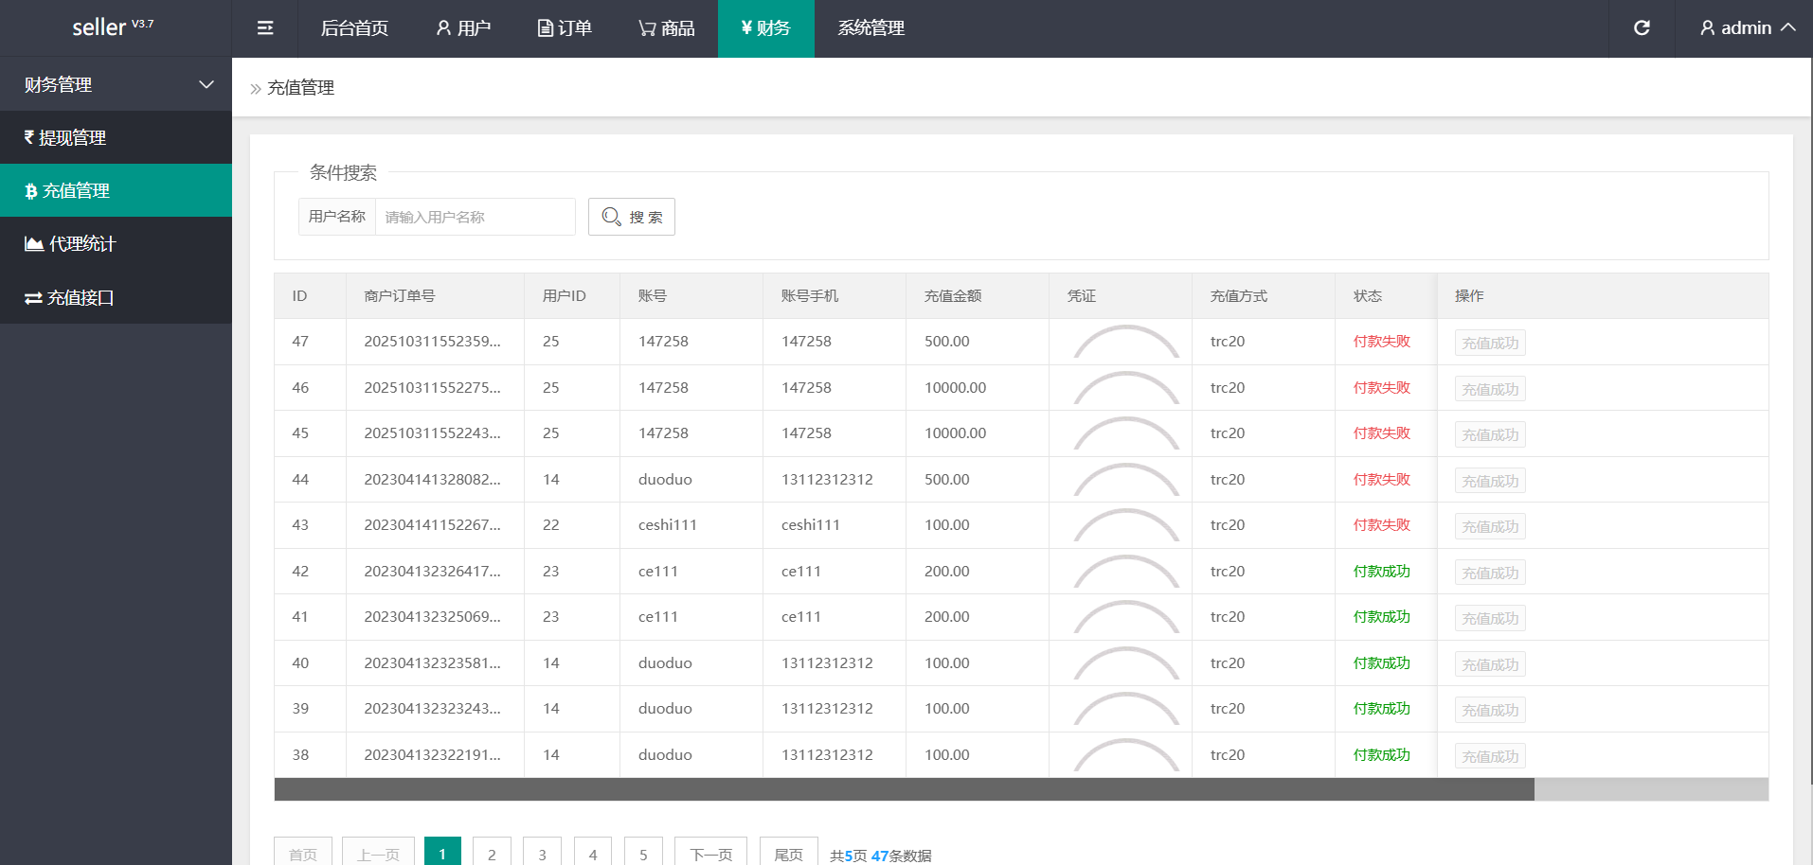Click the 搜索 magnifier button
The width and height of the screenshot is (1813, 865).
[631, 217]
